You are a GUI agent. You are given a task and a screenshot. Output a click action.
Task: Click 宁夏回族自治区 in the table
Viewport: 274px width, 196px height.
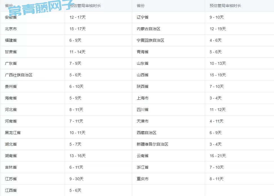[x=151, y=41]
